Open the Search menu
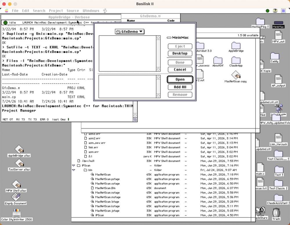This screenshot has width=290, height=225. click(x=39, y=11)
